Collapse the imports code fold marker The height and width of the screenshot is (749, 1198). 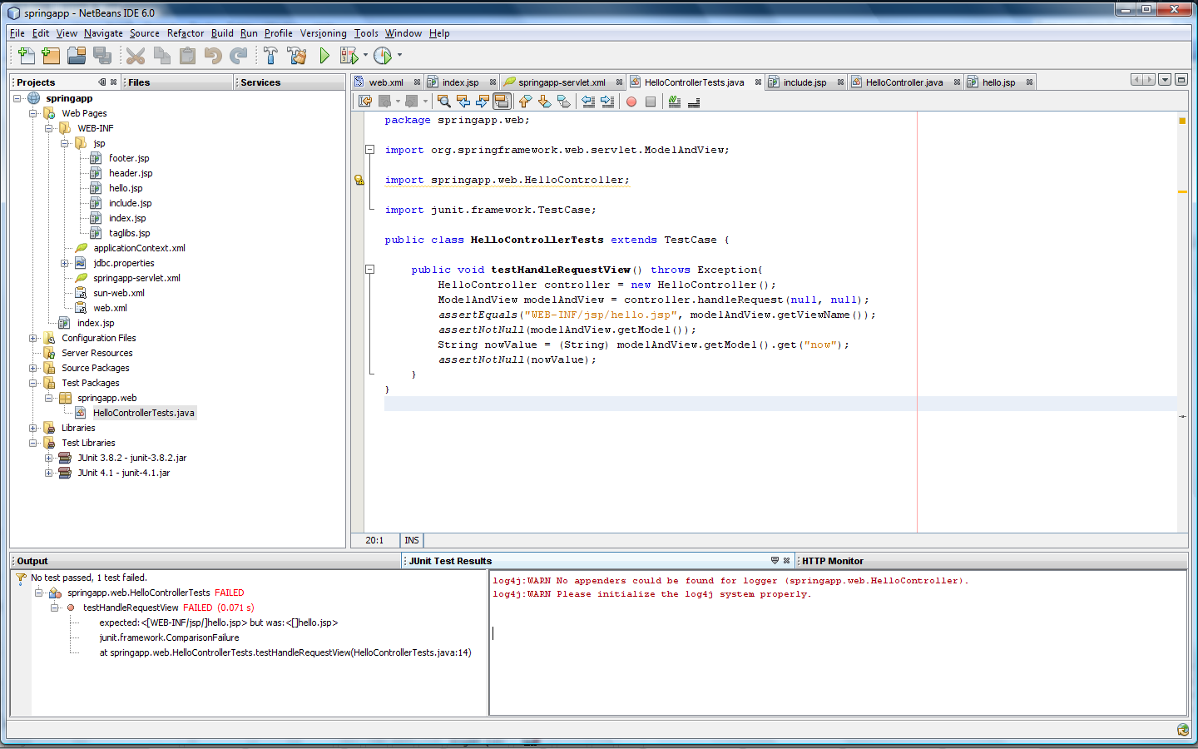pos(369,150)
